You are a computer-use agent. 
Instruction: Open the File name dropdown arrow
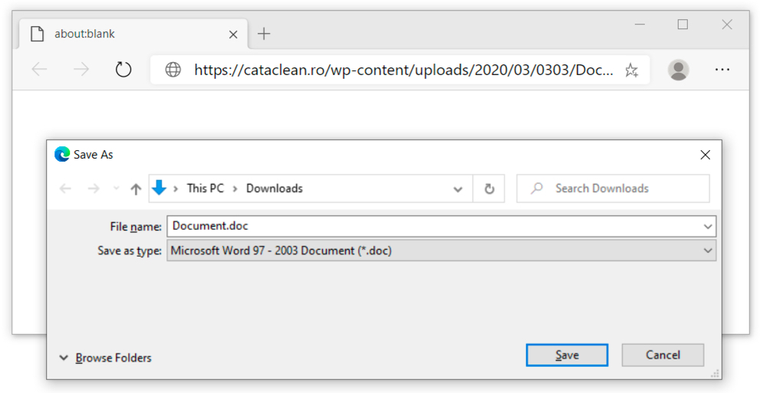click(708, 227)
